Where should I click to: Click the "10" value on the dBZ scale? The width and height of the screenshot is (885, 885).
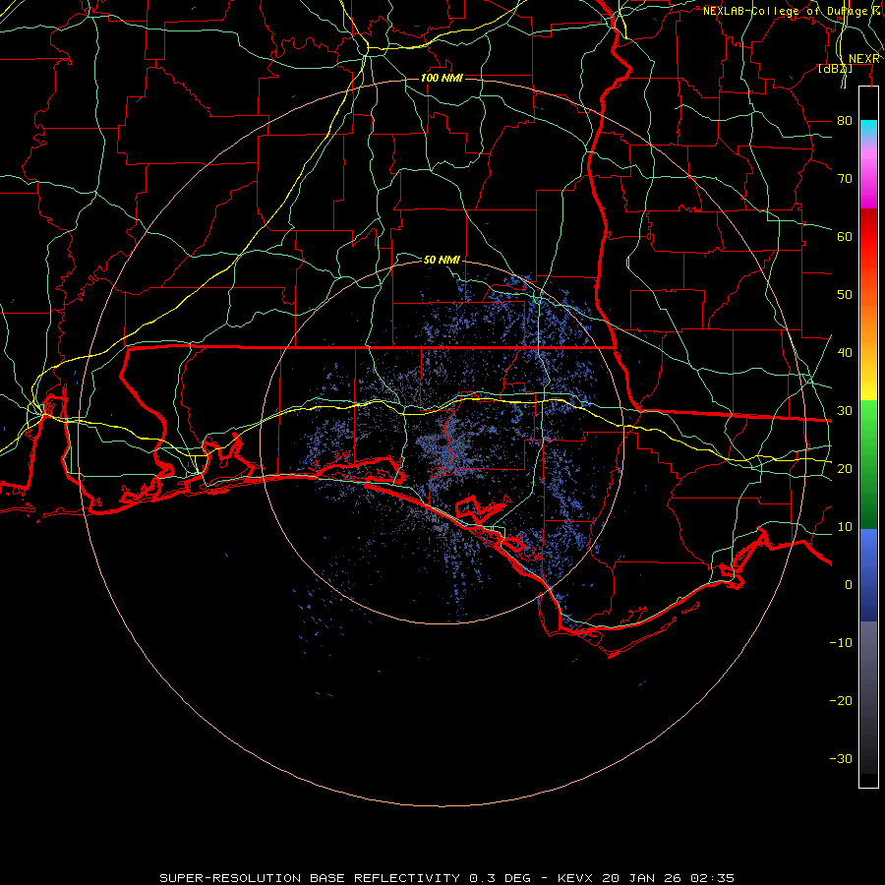845,527
